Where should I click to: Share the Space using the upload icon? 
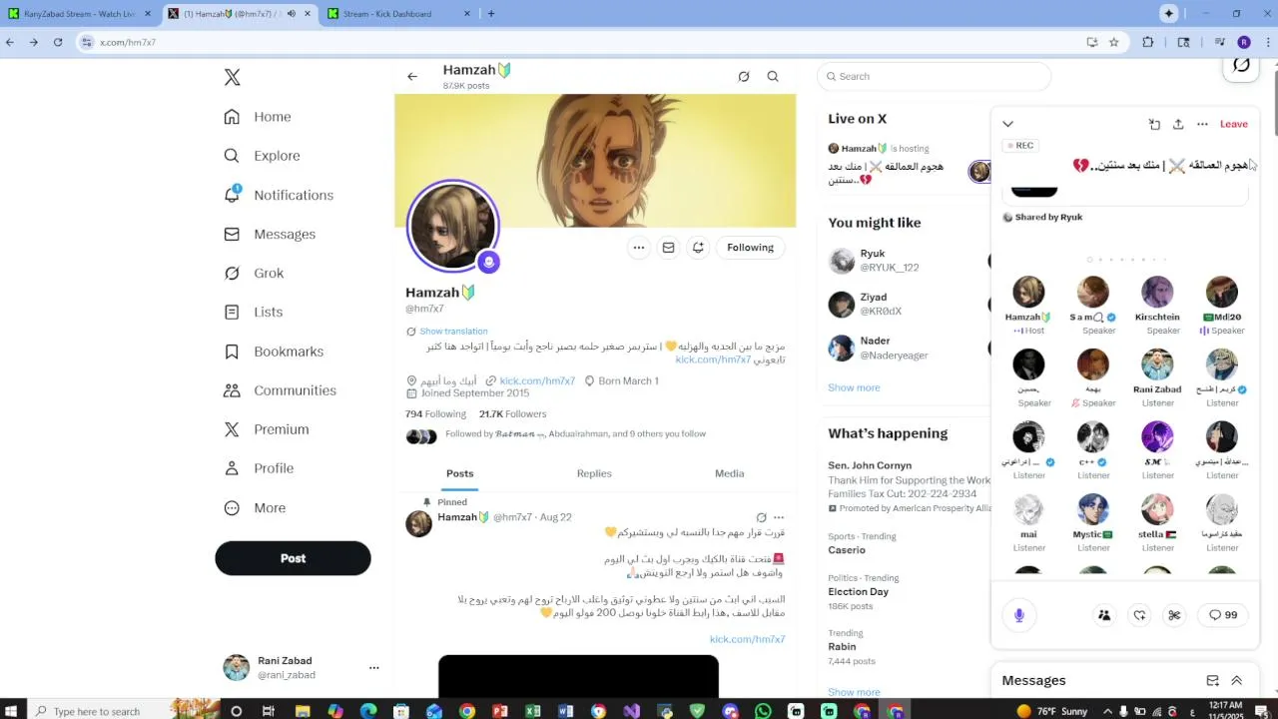point(1178,124)
